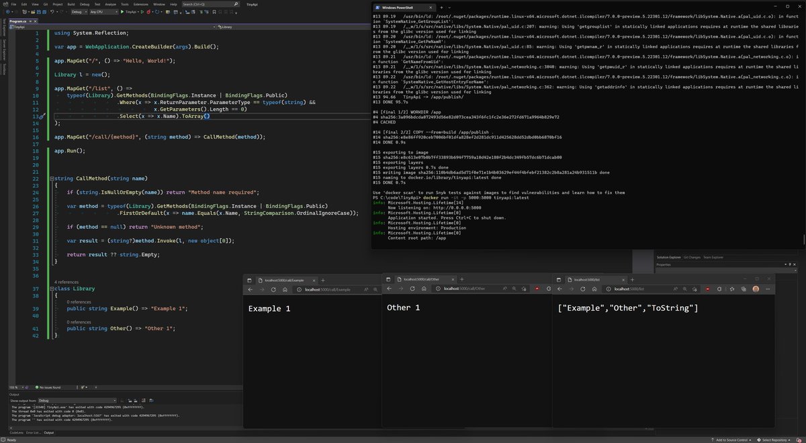Viewport: 806px width, 443px height.
Task: Select the localhost:5000/list browser tab
Action: pyautogui.click(x=597, y=280)
